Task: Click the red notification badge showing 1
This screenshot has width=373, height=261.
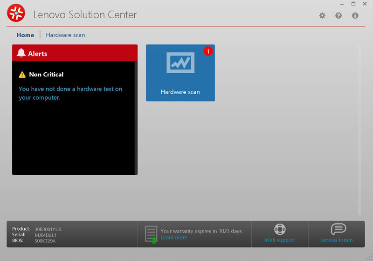Action: point(208,51)
